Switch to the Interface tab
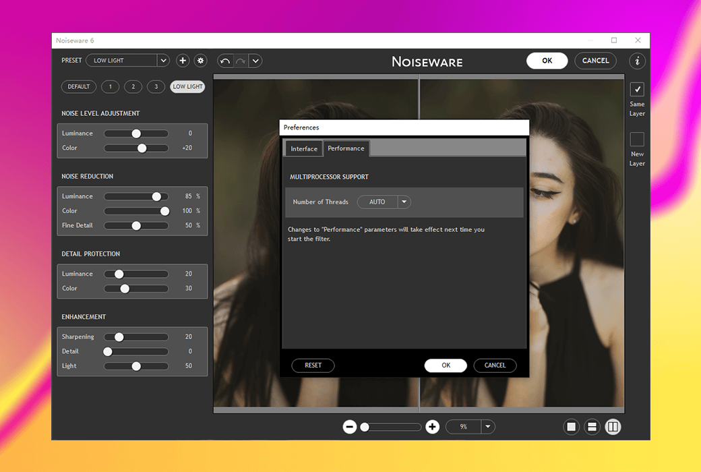701x472 pixels. pos(304,148)
